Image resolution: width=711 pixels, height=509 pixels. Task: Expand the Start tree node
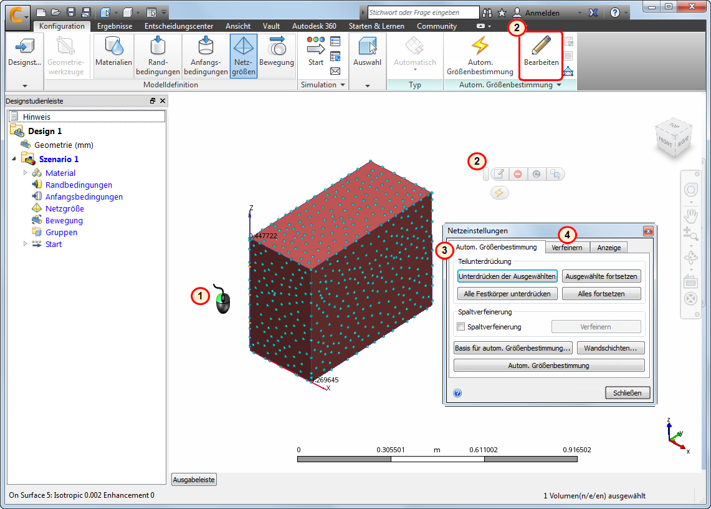coord(26,244)
